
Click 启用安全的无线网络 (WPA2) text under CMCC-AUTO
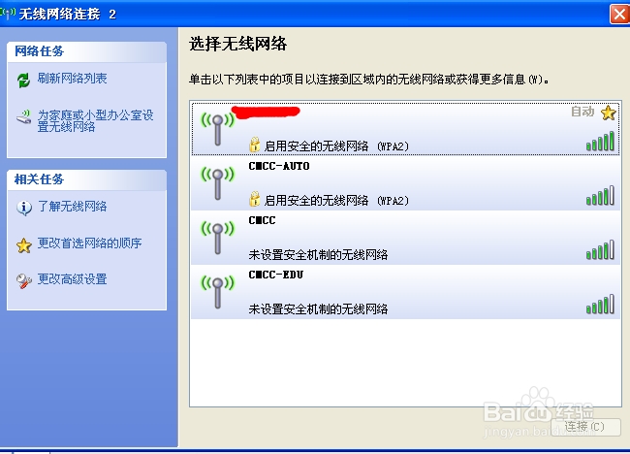click(x=336, y=200)
